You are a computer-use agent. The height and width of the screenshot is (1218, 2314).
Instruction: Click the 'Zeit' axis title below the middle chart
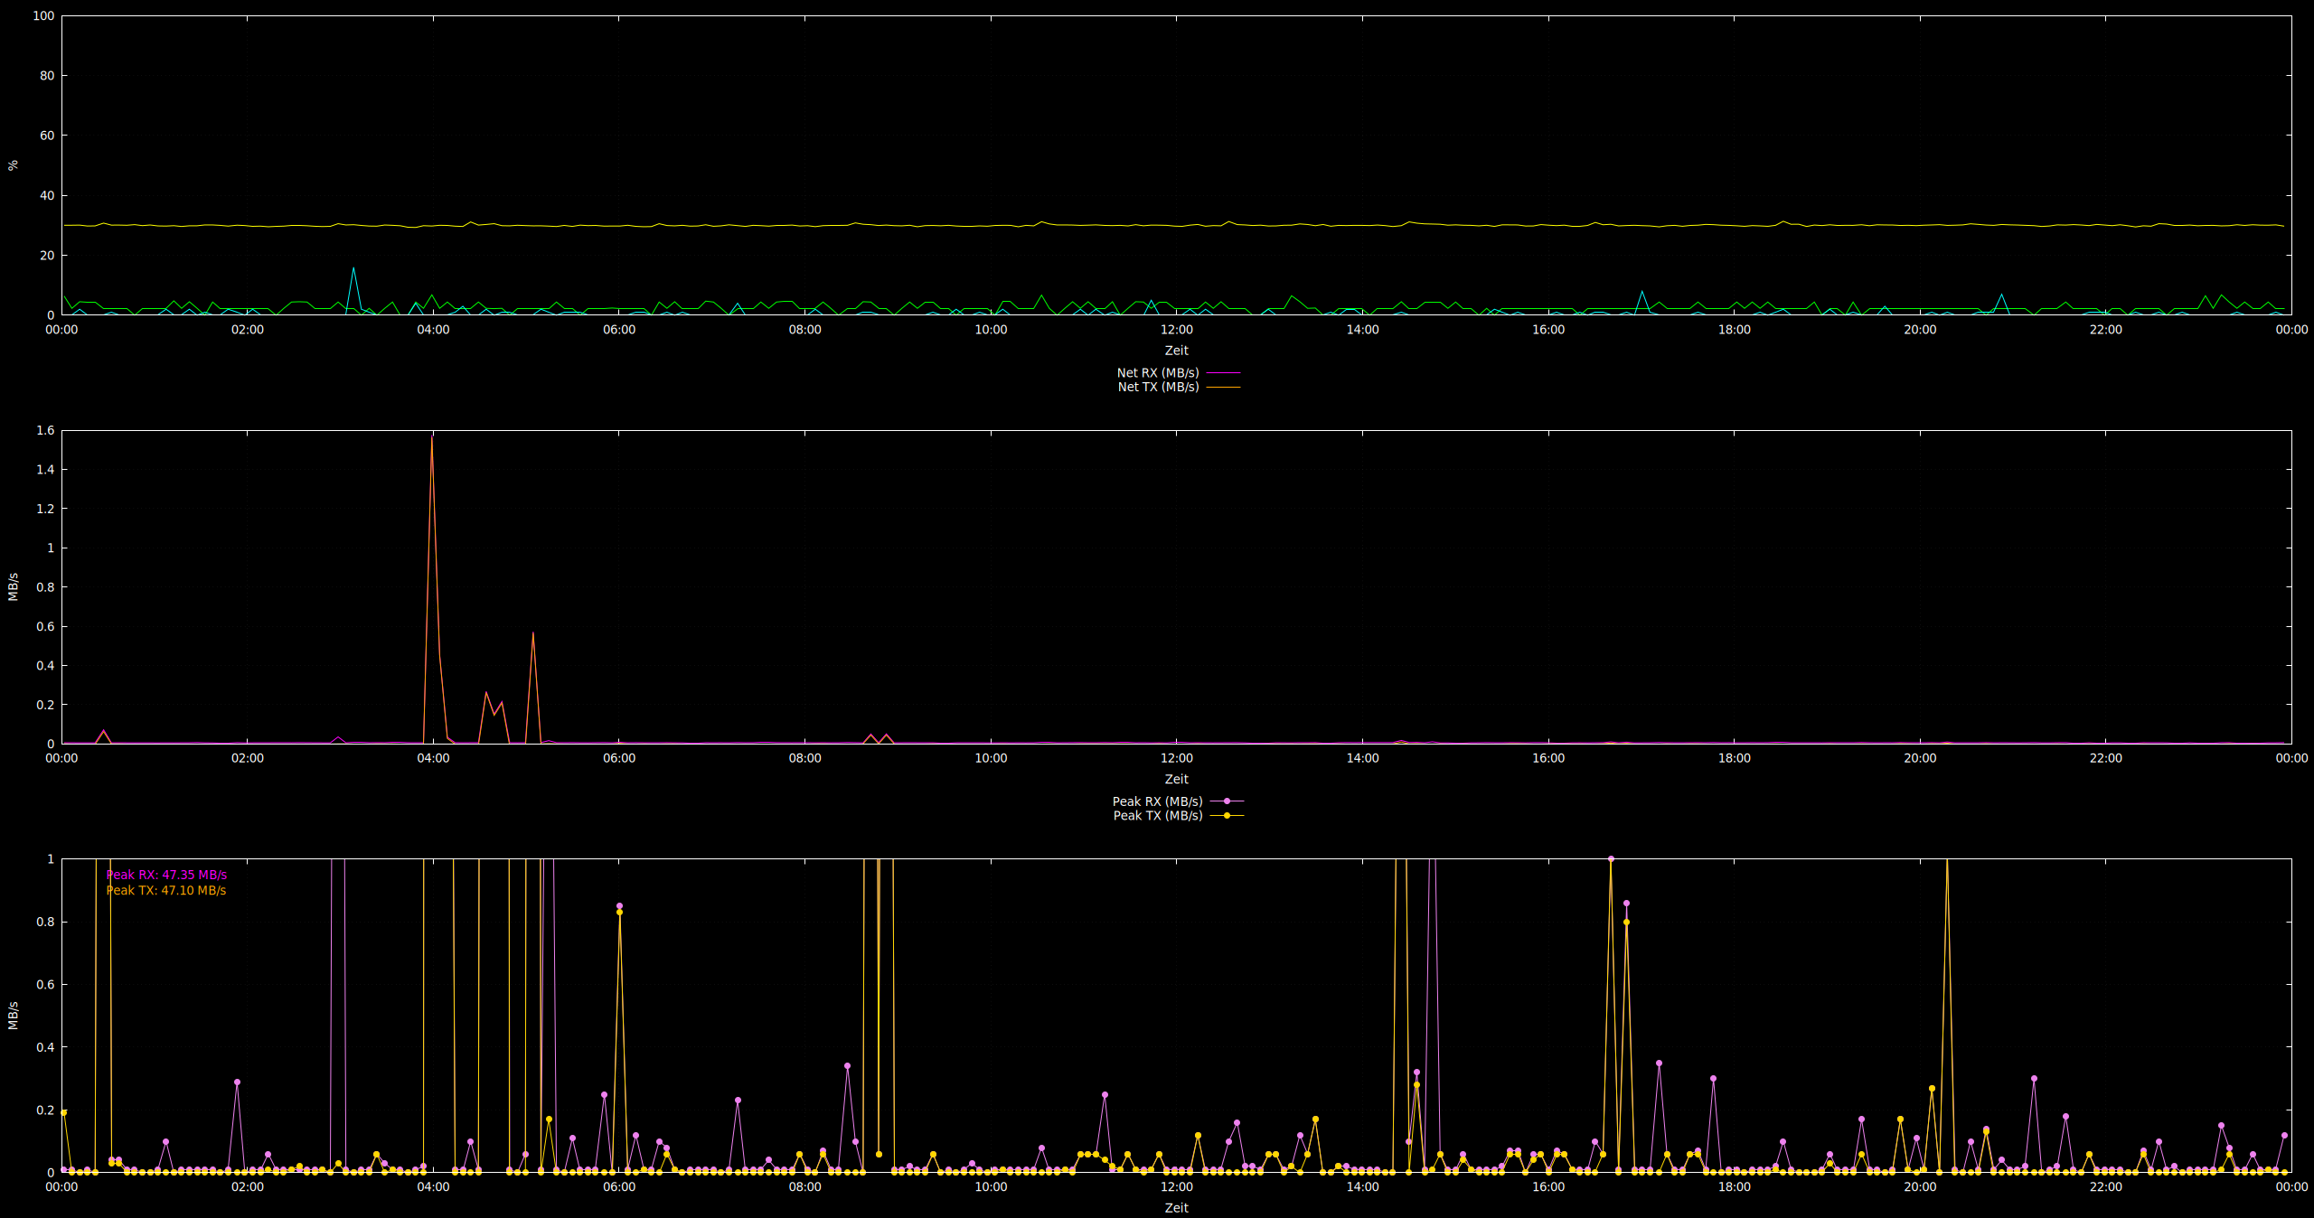pos(1176,779)
